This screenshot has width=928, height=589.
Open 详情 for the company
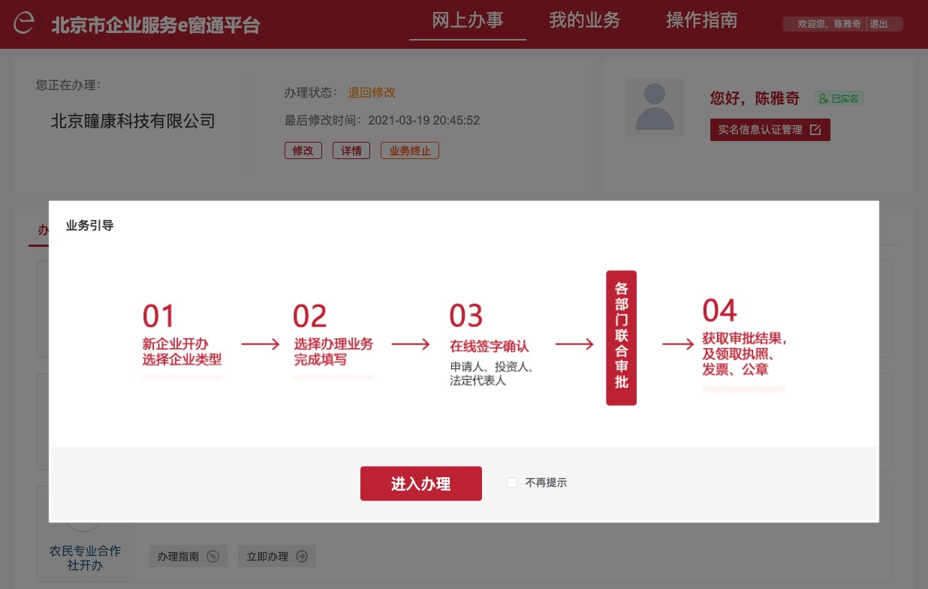351,151
